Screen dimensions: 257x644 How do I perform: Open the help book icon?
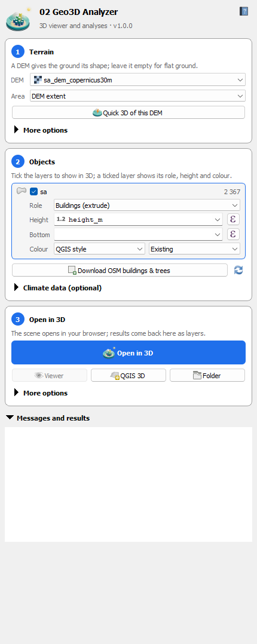244,11
